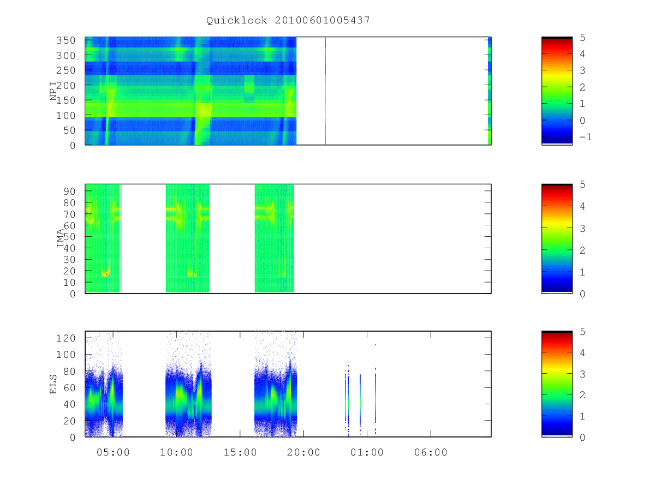Click the third ELS spectrogram block

pyautogui.click(x=276, y=384)
